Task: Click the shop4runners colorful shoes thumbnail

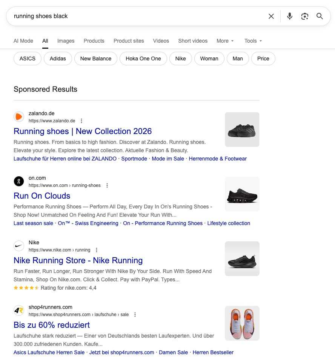Action: tap(242, 323)
